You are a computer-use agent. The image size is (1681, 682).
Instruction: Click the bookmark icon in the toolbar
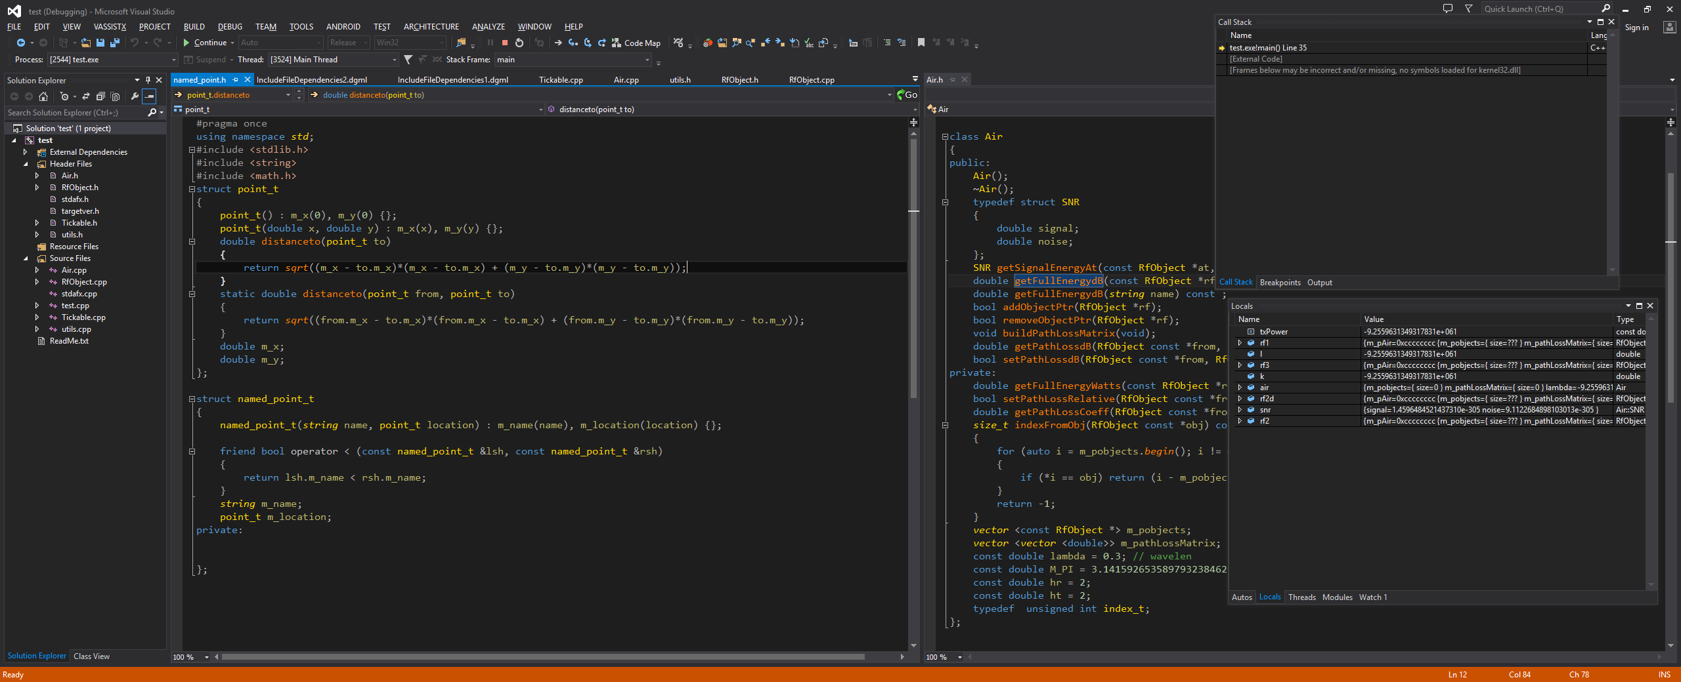tap(921, 43)
